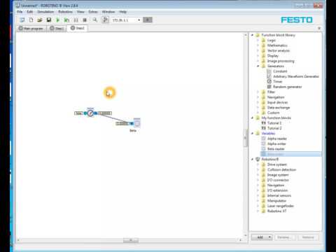Viewport: 336px width, 252px height.
Task: Expand the Vector analysis folder
Action: pos(258,50)
